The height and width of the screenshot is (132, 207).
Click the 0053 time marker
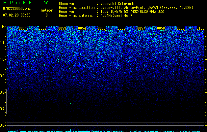tap(62, 28)
